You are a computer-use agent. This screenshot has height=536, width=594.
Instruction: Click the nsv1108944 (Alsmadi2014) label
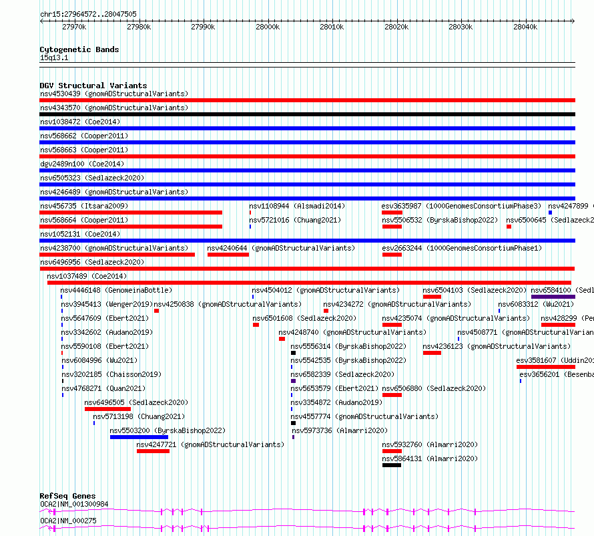coord(297,206)
